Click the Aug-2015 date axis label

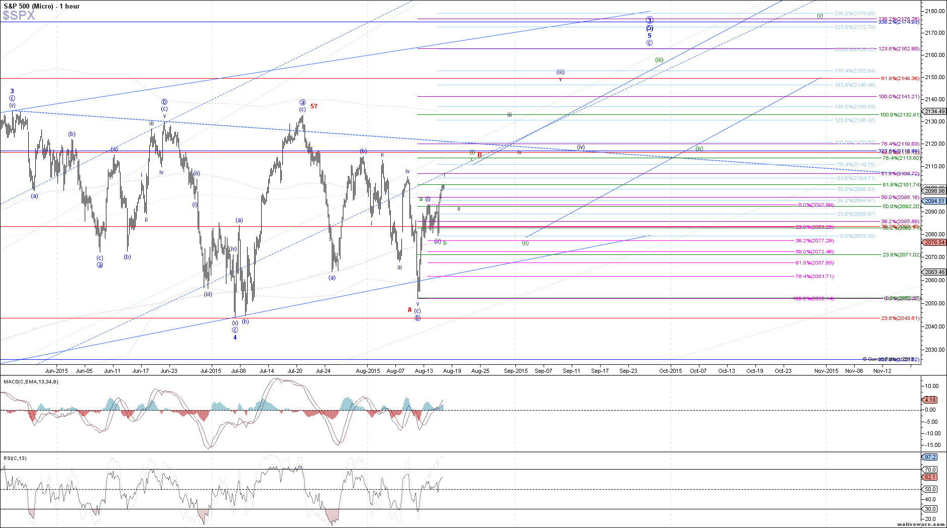(x=368, y=371)
